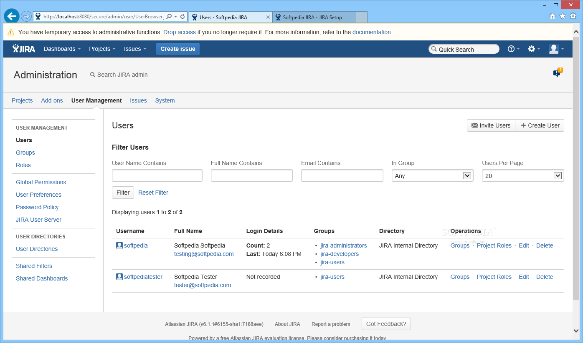Image resolution: width=583 pixels, height=343 pixels.
Task: Click the Quick Search magnifier icon
Action: 434,49
